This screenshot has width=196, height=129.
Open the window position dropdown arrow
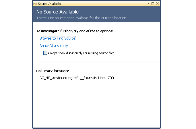(x=148, y=3)
